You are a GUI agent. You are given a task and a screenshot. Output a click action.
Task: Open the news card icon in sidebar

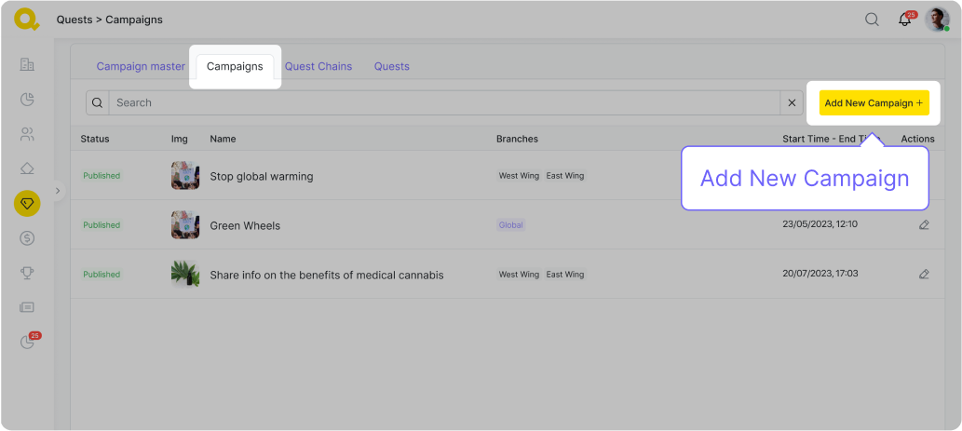tap(27, 307)
